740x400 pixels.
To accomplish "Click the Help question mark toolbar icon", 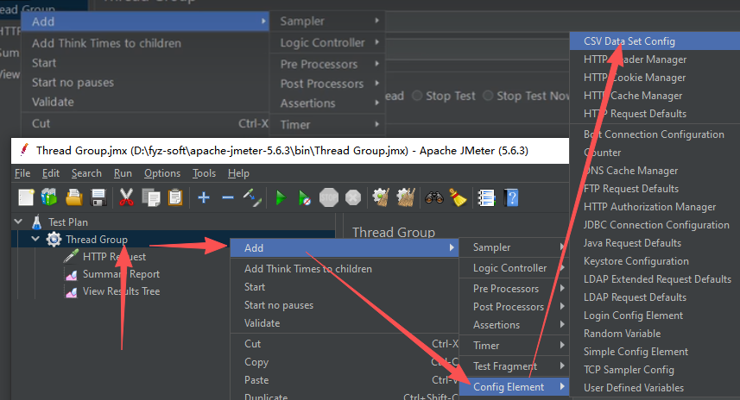I will click(511, 197).
